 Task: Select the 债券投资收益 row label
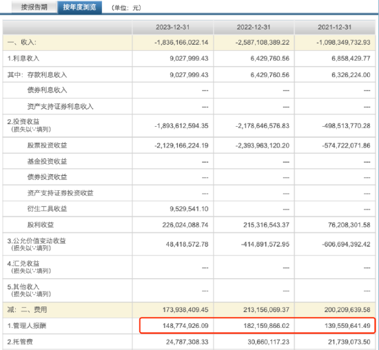(47, 177)
